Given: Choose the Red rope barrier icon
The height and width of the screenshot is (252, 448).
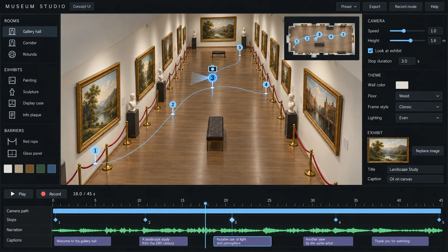Looking at the screenshot, I should point(12,141).
